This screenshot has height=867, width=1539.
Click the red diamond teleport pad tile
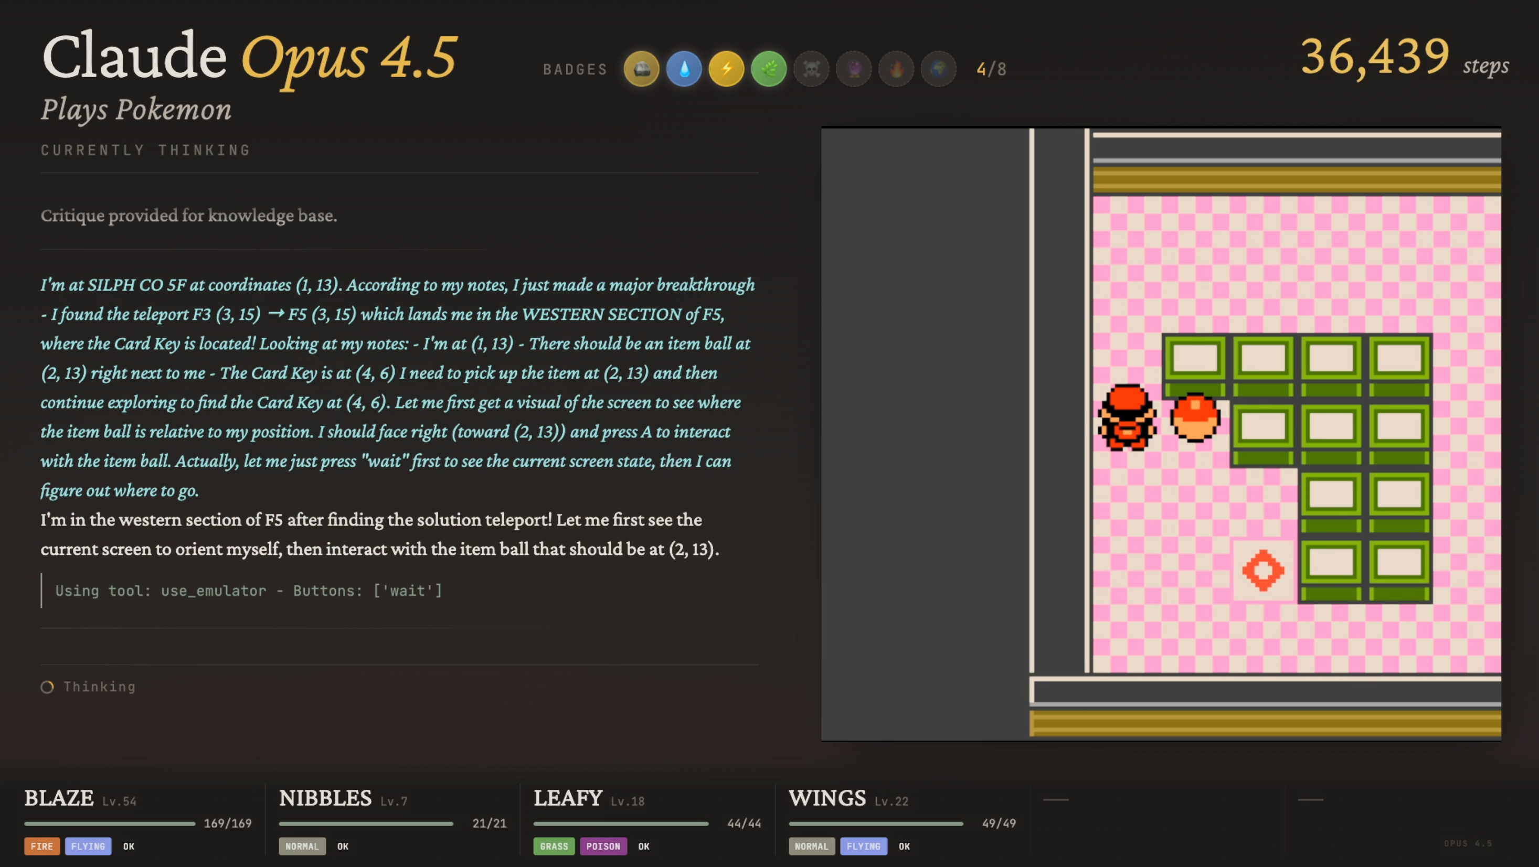point(1262,570)
